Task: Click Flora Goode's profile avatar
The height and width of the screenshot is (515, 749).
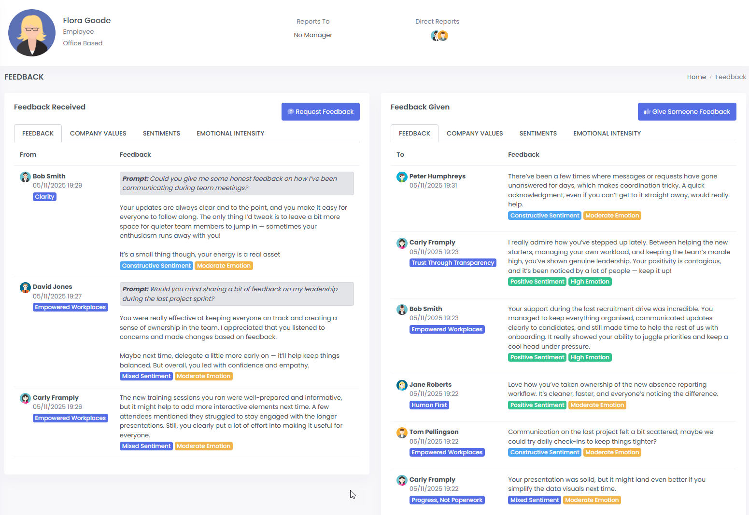Action: (32, 33)
